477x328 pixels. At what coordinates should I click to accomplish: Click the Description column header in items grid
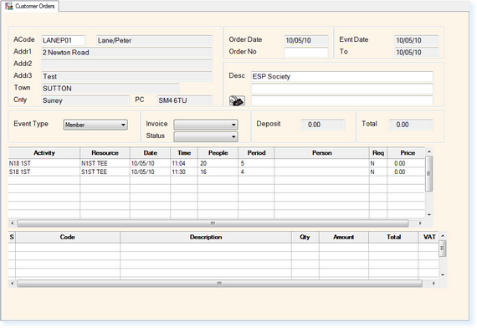(x=206, y=237)
